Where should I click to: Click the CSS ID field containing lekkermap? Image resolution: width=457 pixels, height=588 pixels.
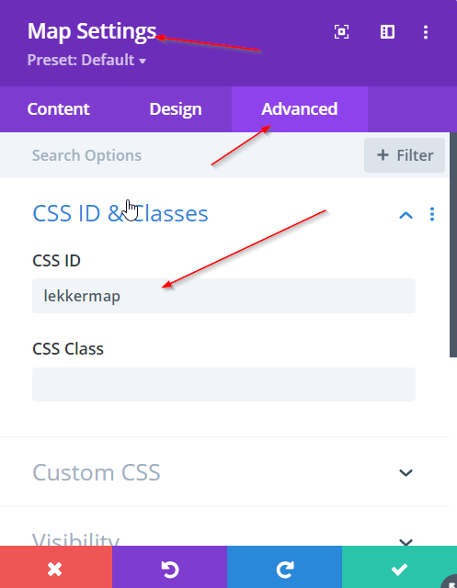223,296
